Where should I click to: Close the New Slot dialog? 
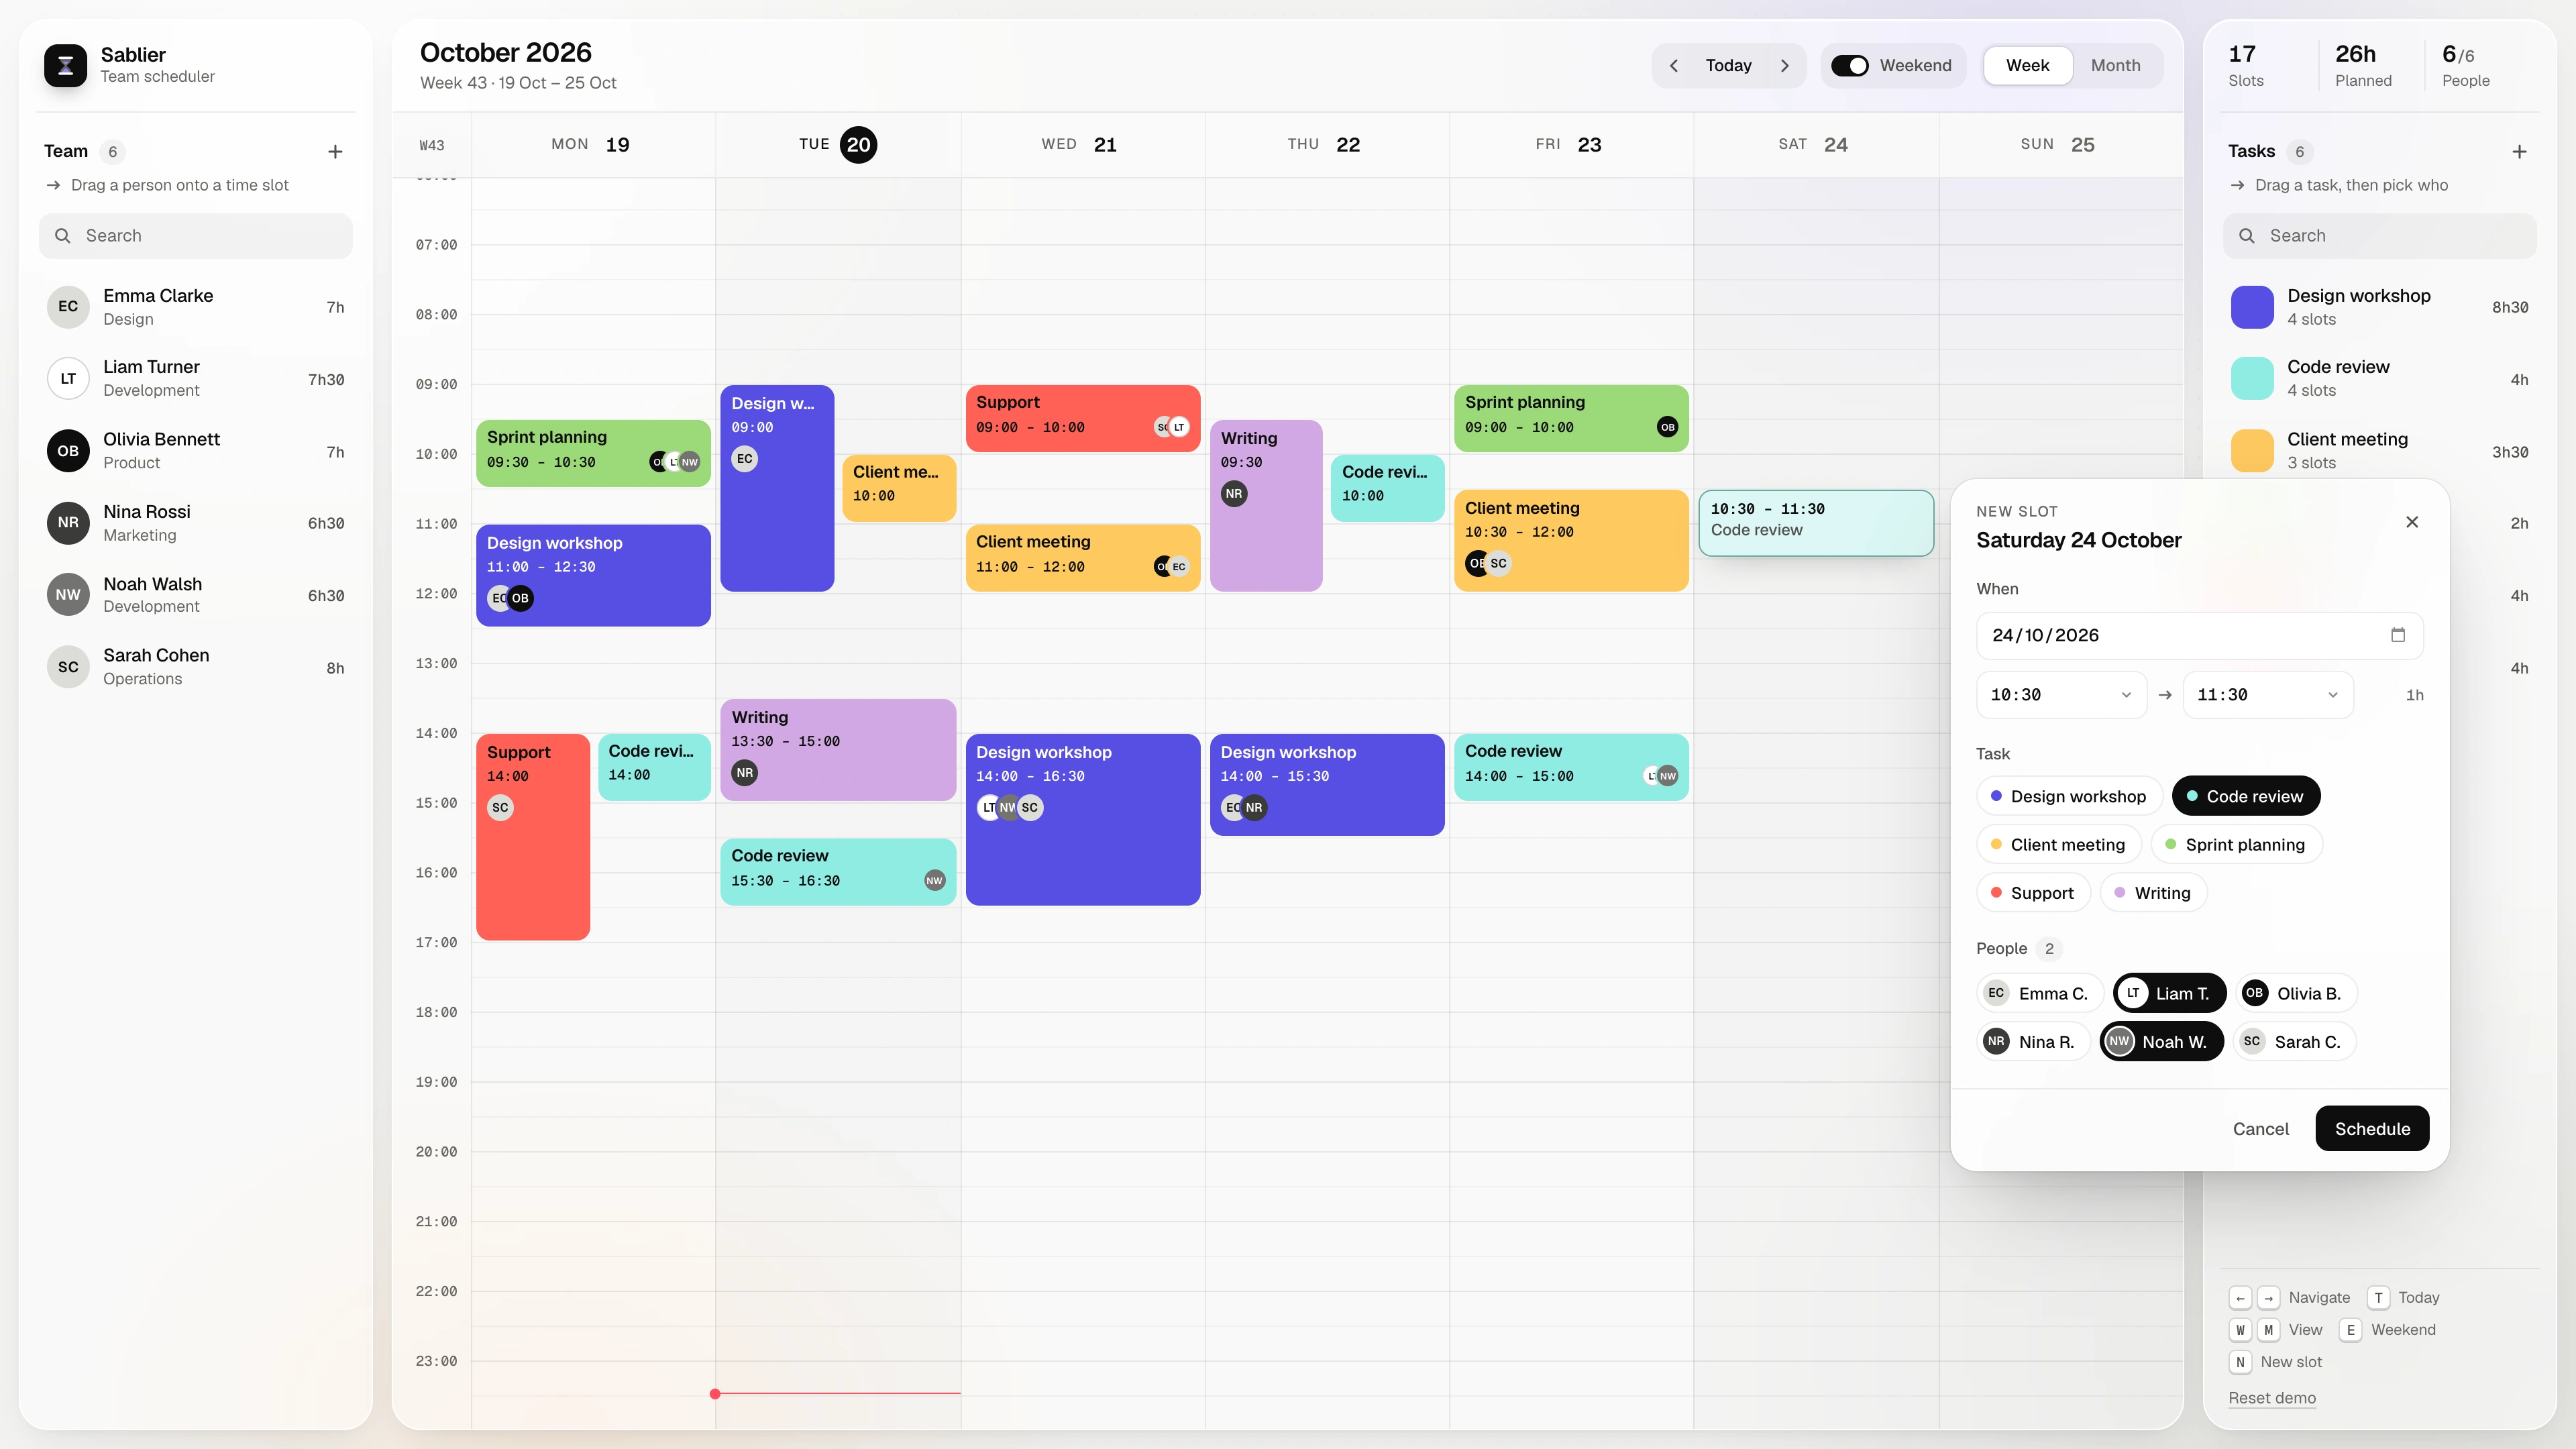2412,522
